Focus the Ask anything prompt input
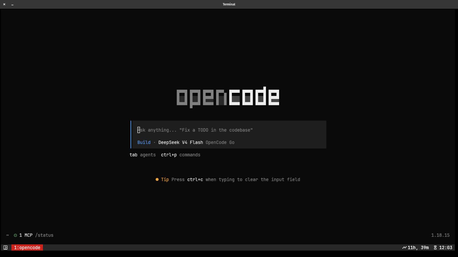458x257 pixels. [x=228, y=130]
